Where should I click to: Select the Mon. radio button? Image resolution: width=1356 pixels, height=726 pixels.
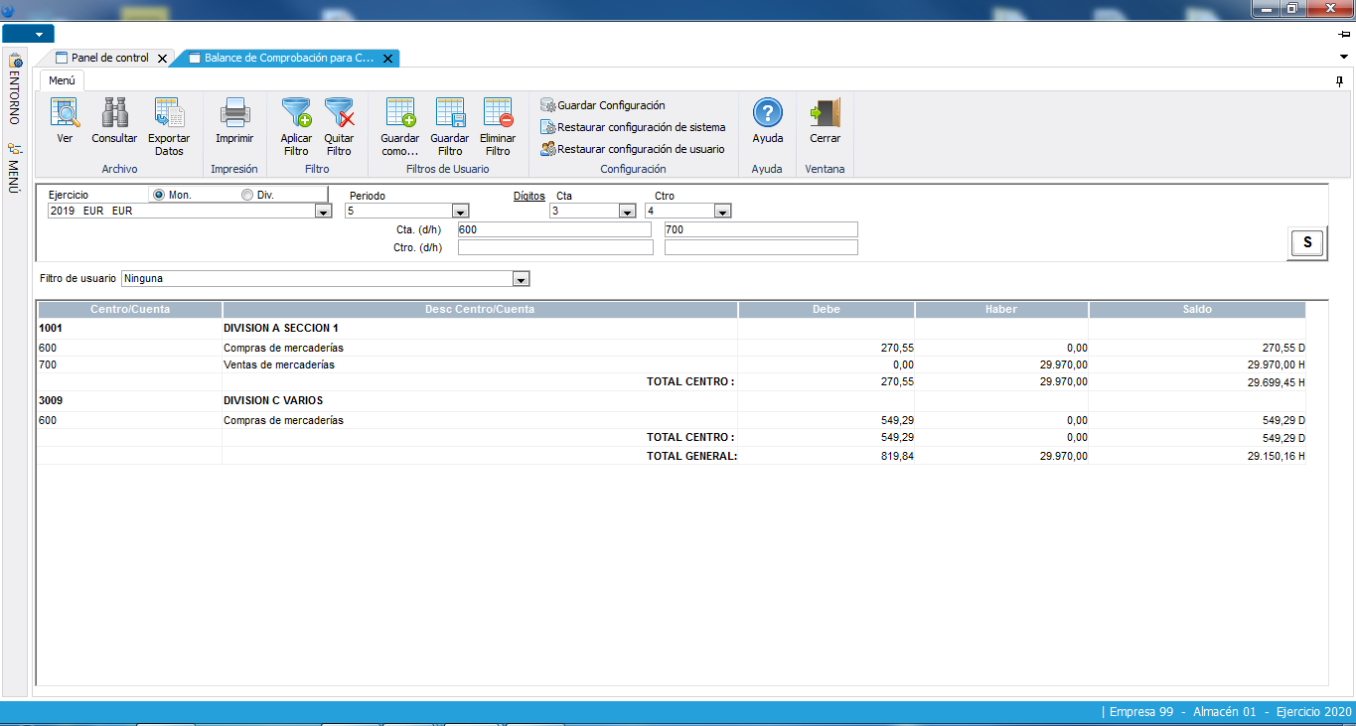(159, 195)
